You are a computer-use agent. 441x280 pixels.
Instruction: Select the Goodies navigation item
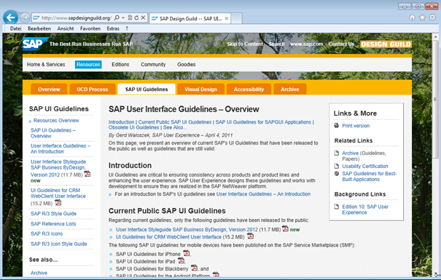(186, 64)
